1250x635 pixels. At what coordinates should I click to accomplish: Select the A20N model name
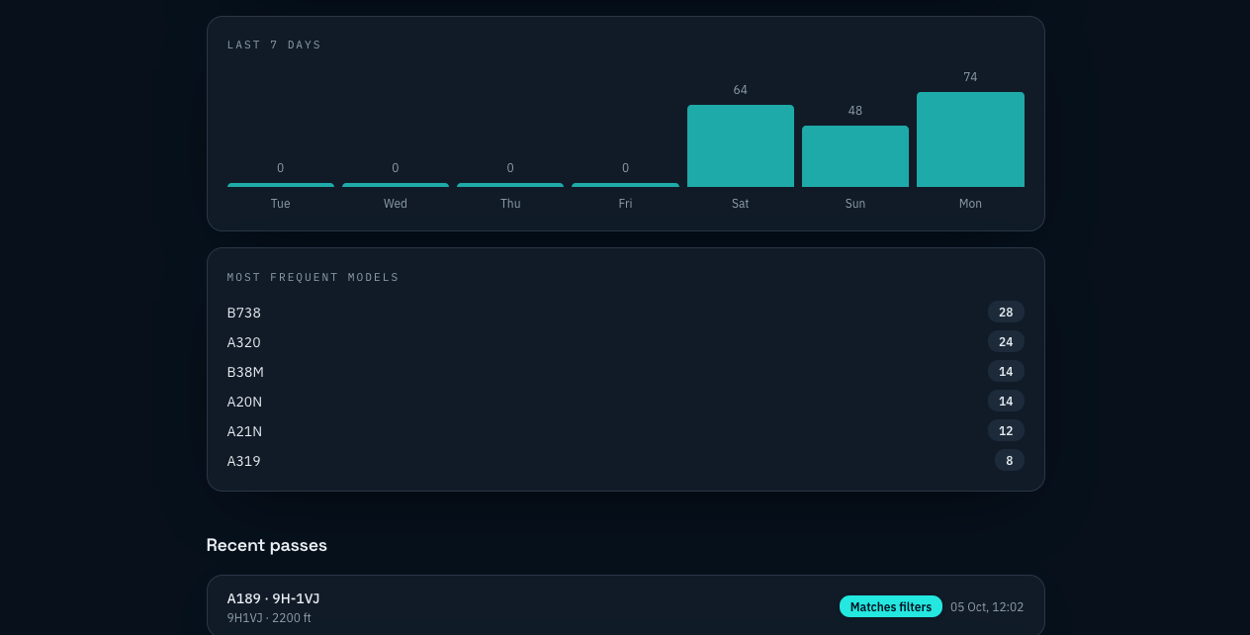(245, 402)
